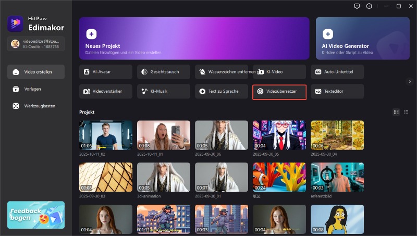This screenshot has height=236, width=417.
Task: Open the 3d-animation project thumbnail
Action: [164, 177]
